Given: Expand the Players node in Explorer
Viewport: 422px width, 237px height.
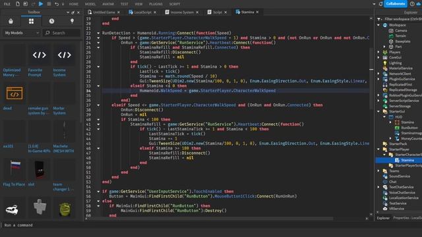Looking at the screenshot, I should click(378, 52).
